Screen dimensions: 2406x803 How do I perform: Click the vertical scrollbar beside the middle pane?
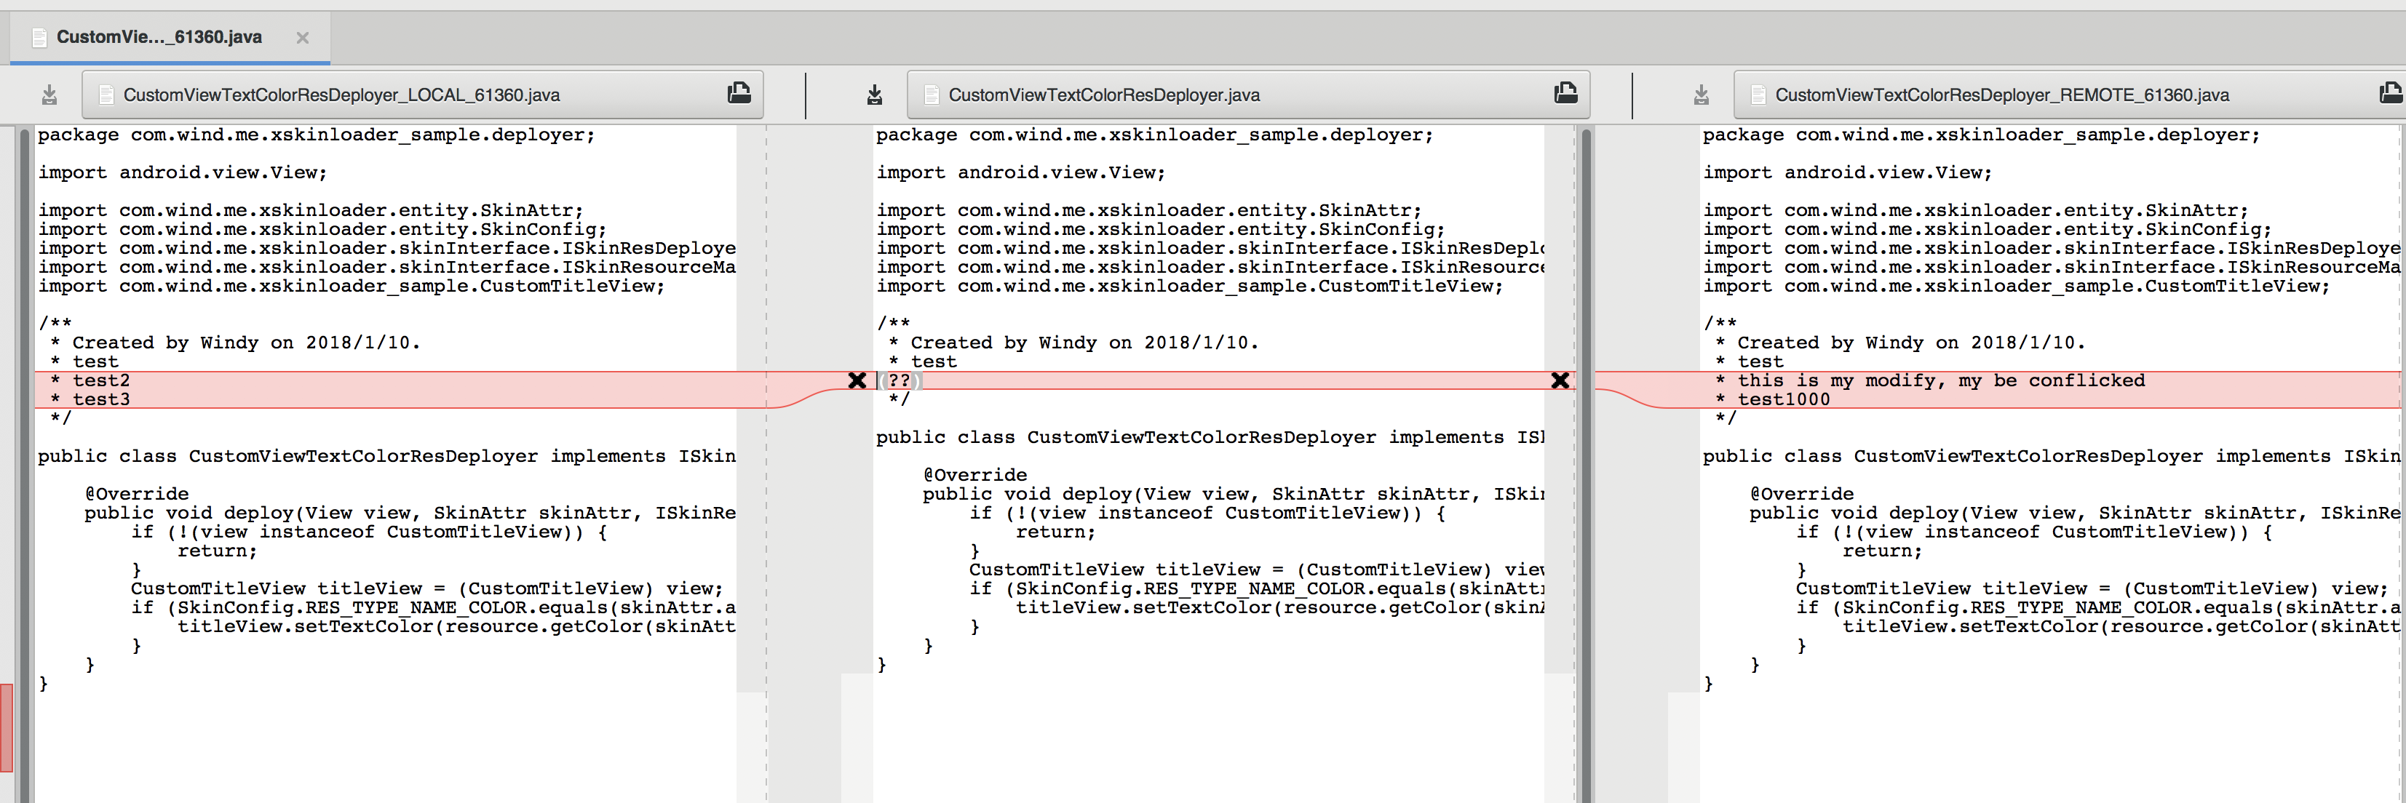coord(1586,467)
